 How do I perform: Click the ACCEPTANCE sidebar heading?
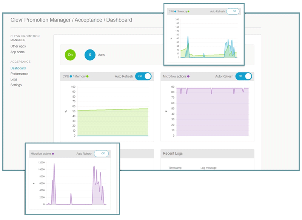point(20,62)
